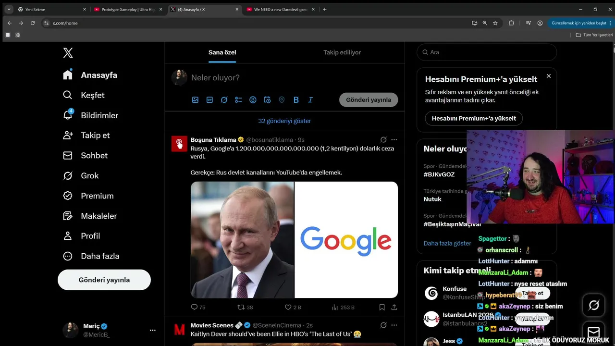Share the Boşuna Tıklama post

click(x=394, y=307)
